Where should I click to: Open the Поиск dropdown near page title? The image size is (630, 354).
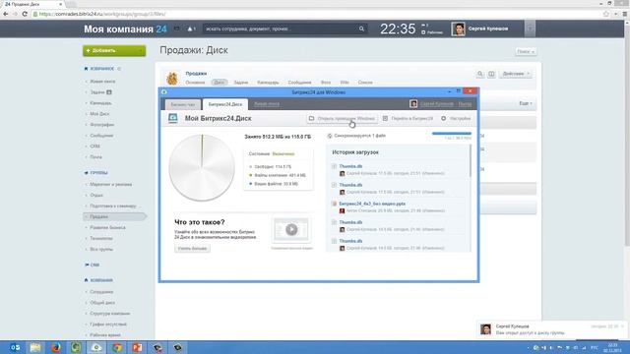526,51
